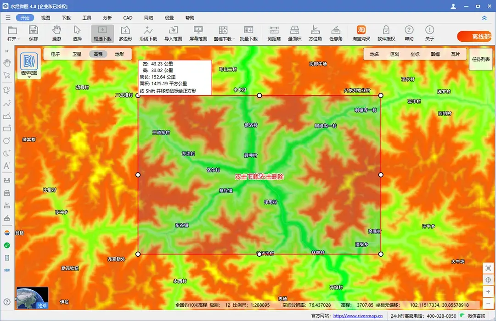Open 淘宝购买 Taobao purchase
The height and width of the screenshot is (321, 496).
point(361,33)
